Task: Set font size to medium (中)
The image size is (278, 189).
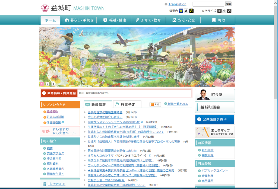Action: pyautogui.click(x=224, y=11)
